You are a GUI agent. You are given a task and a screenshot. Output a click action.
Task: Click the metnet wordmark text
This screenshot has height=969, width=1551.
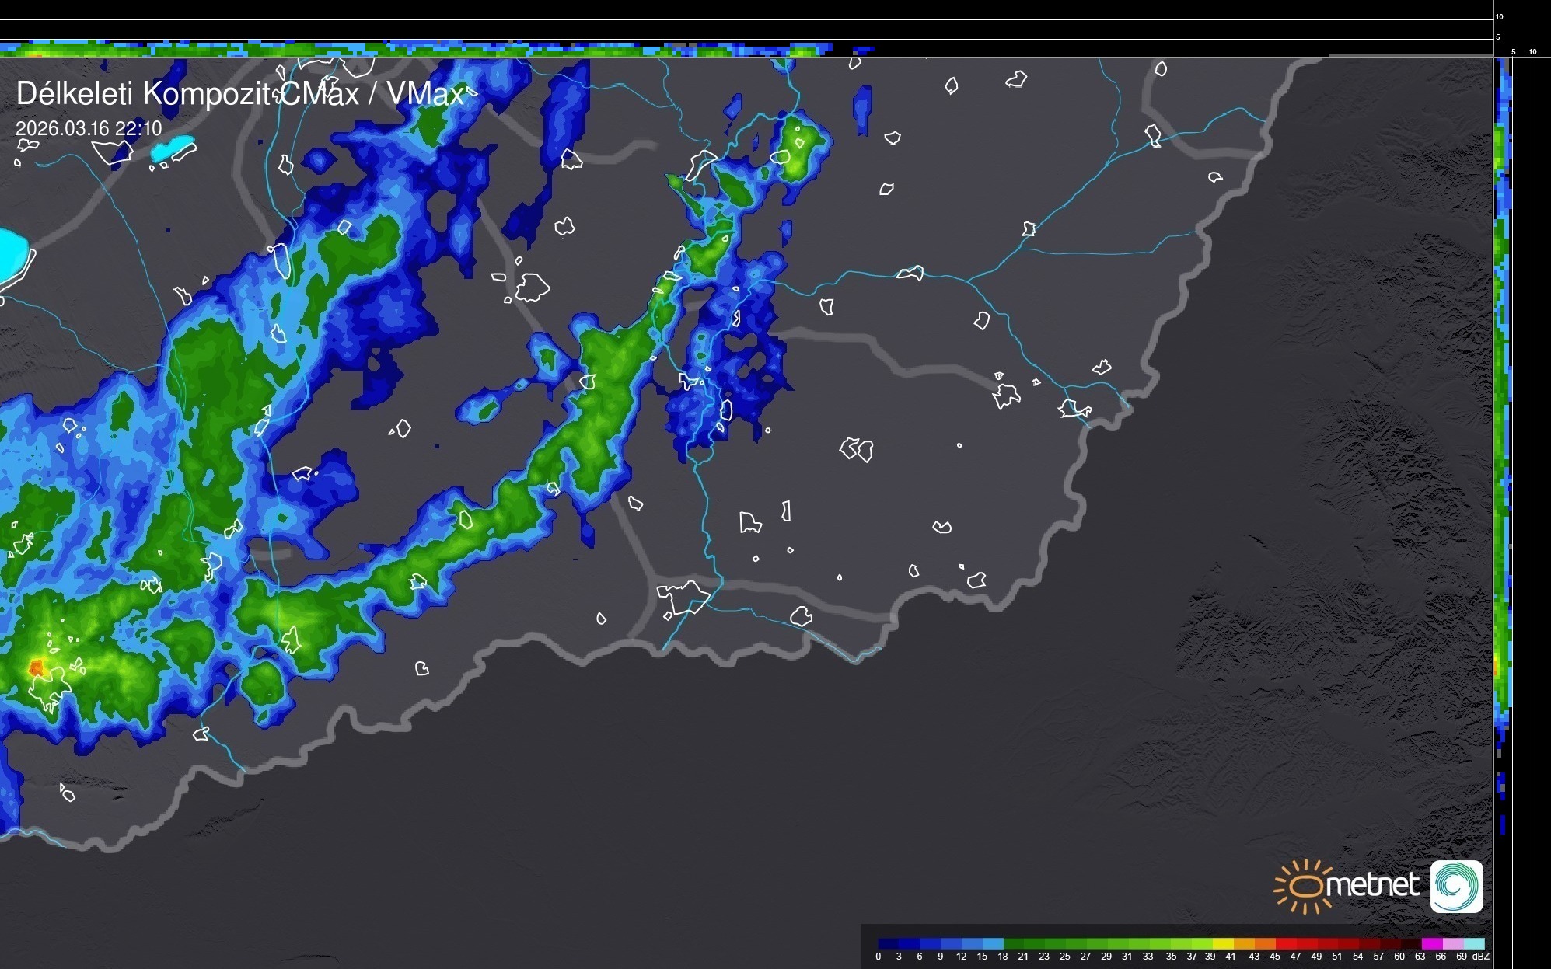[1373, 885]
